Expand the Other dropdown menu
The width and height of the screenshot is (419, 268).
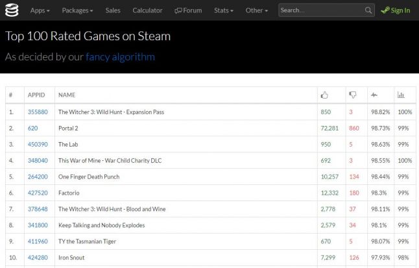coord(257,10)
